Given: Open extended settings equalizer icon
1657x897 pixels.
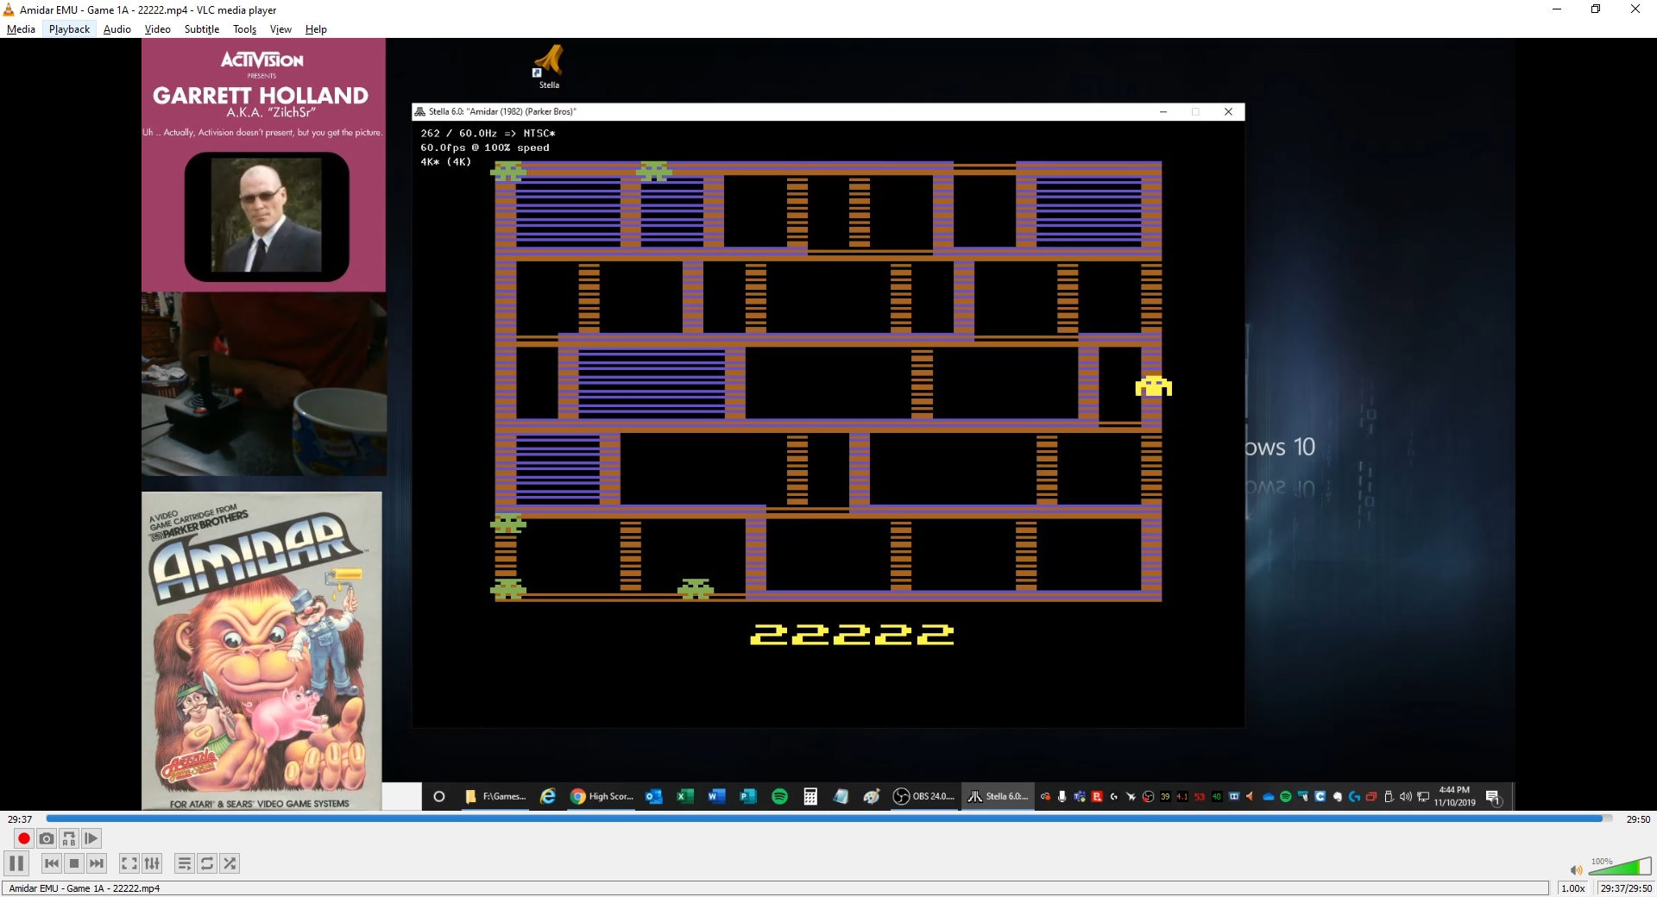Looking at the screenshot, I should click(x=152, y=863).
